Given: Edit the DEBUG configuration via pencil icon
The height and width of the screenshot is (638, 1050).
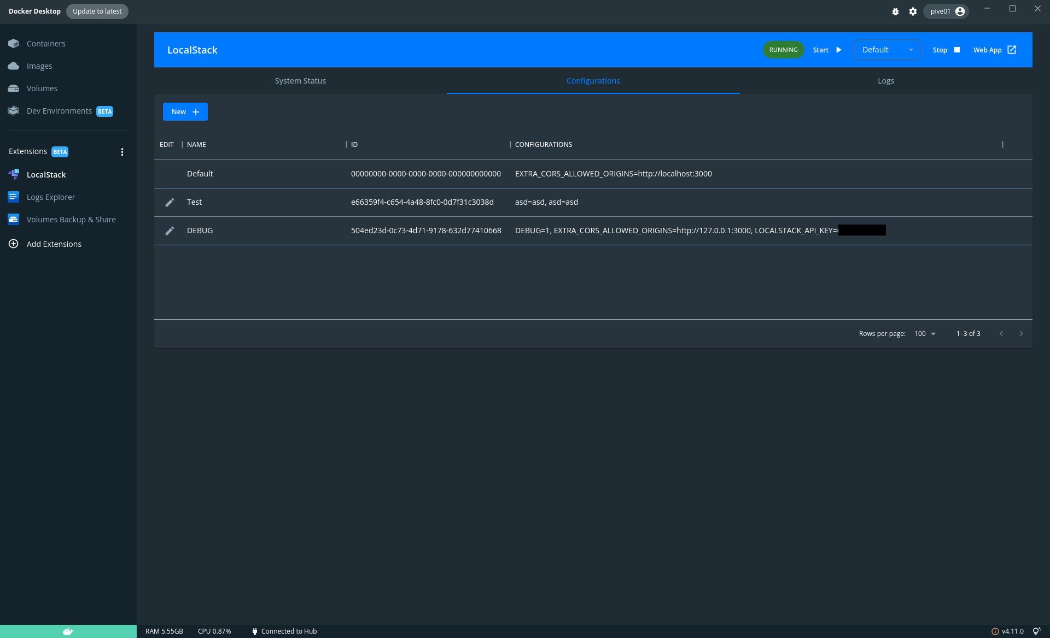Looking at the screenshot, I should pyautogui.click(x=170, y=231).
